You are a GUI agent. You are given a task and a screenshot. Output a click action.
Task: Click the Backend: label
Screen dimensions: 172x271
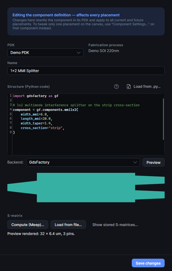[15, 162]
